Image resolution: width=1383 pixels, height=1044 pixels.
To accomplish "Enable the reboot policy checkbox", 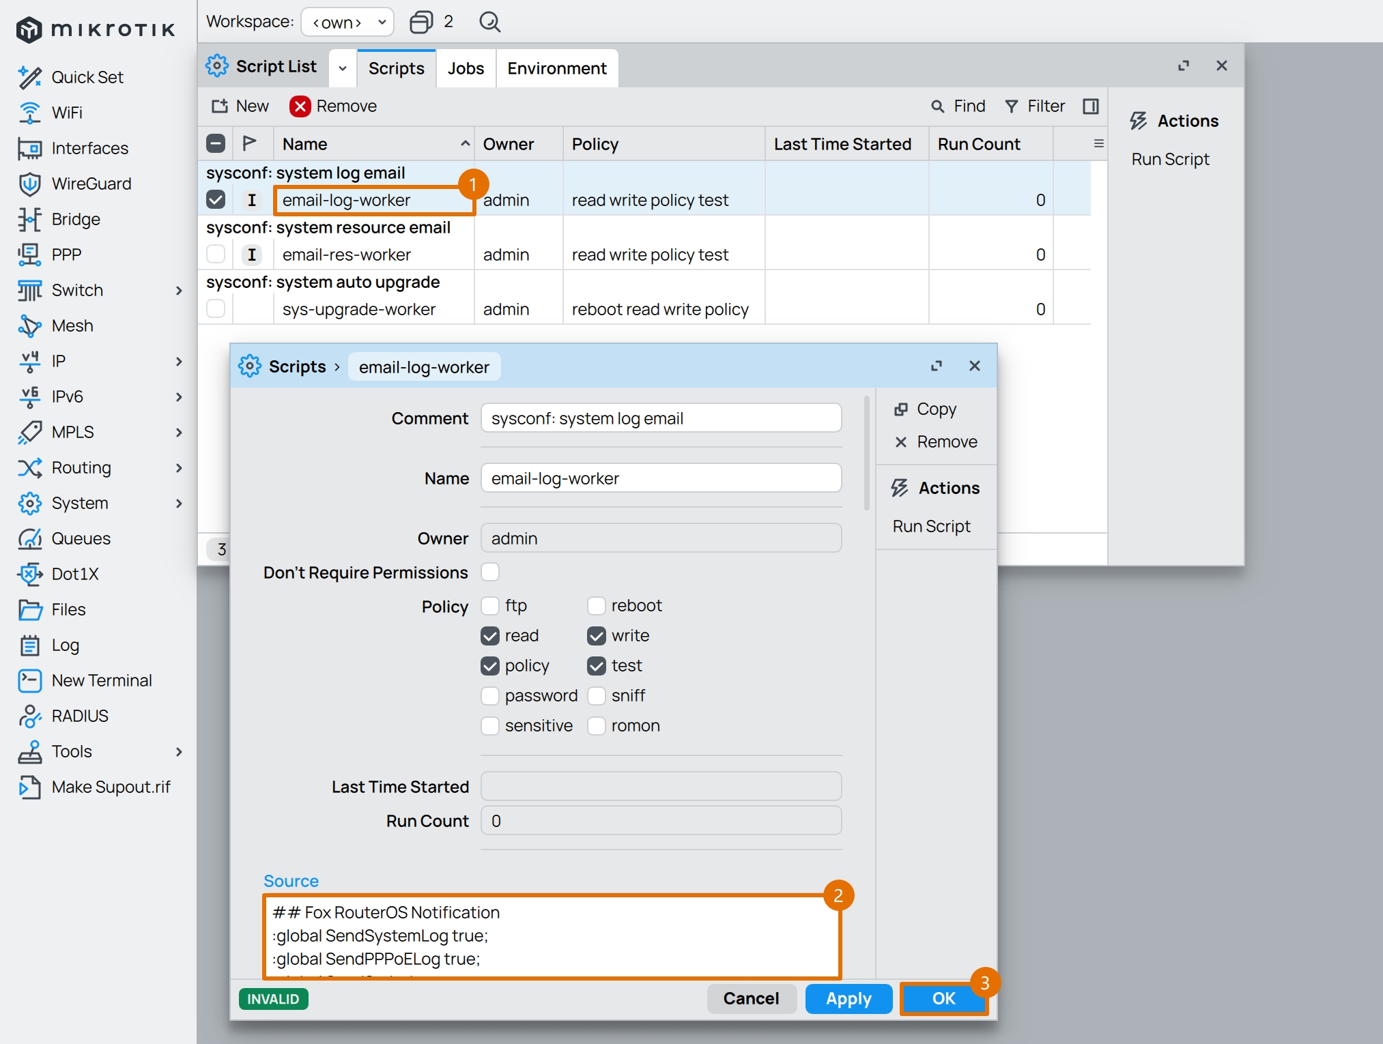I will point(597,605).
